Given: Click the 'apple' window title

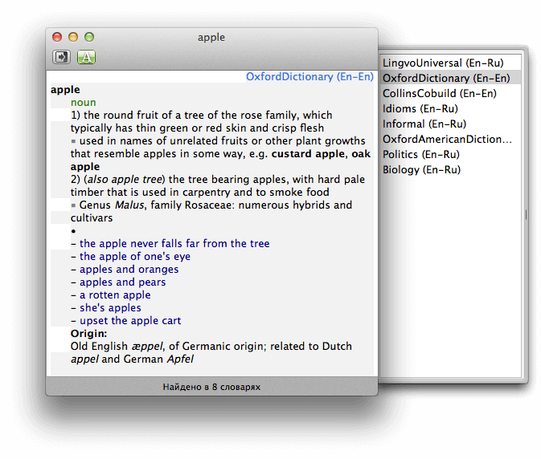Looking at the screenshot, I should coord(211,37).
